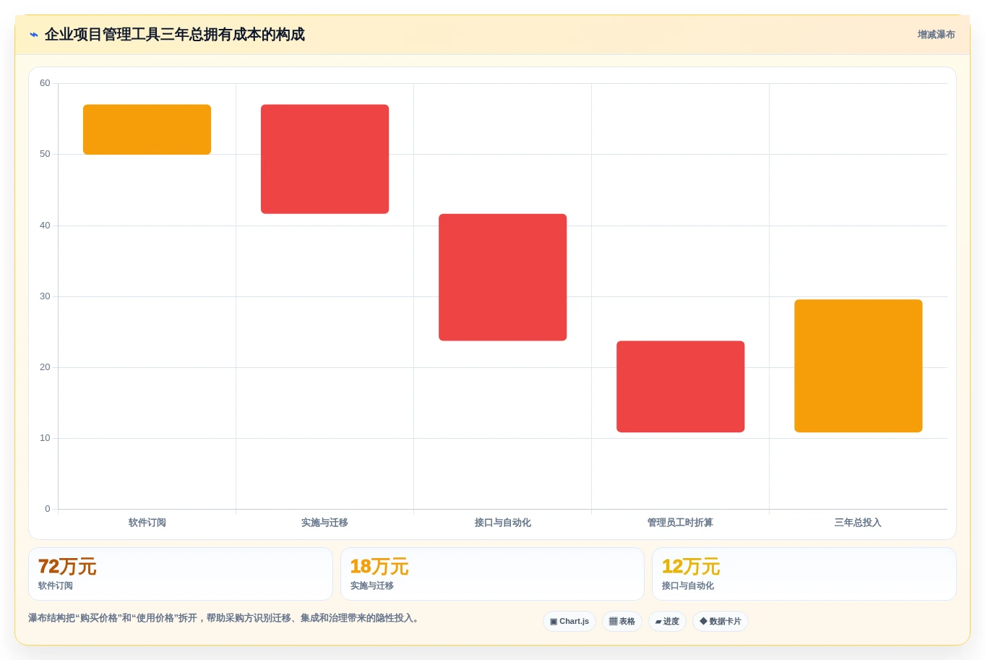This screenshot has width=985, height=660.
Task: Click the 接口与自动化 x-axis label
Action: tap(502, 523)
